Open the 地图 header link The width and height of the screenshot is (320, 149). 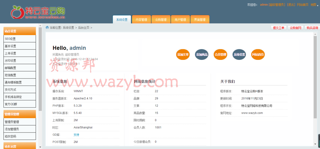(x=313, y=5)
